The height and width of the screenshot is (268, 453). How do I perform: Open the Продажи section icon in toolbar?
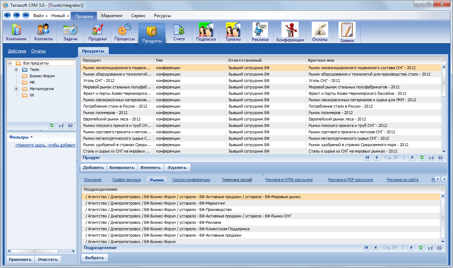pos(98,33)
